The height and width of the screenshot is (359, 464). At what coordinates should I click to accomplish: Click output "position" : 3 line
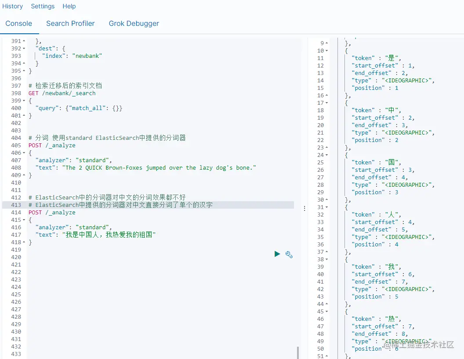click(x=375, y=192)
